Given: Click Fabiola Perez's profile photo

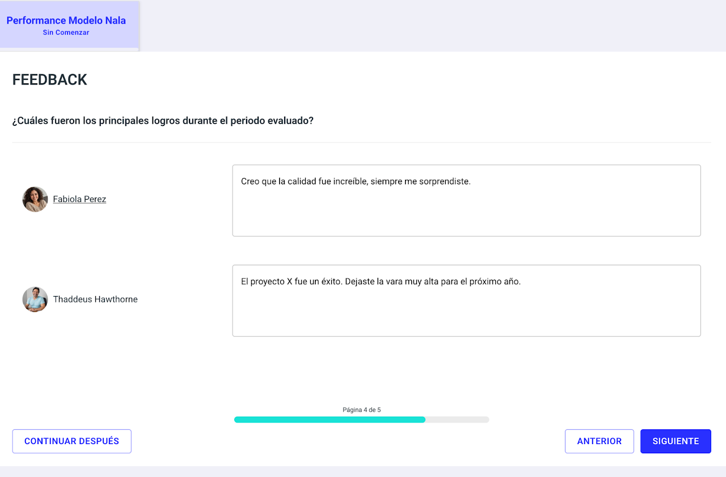Looking at the screenshot, I should [35, 200].
